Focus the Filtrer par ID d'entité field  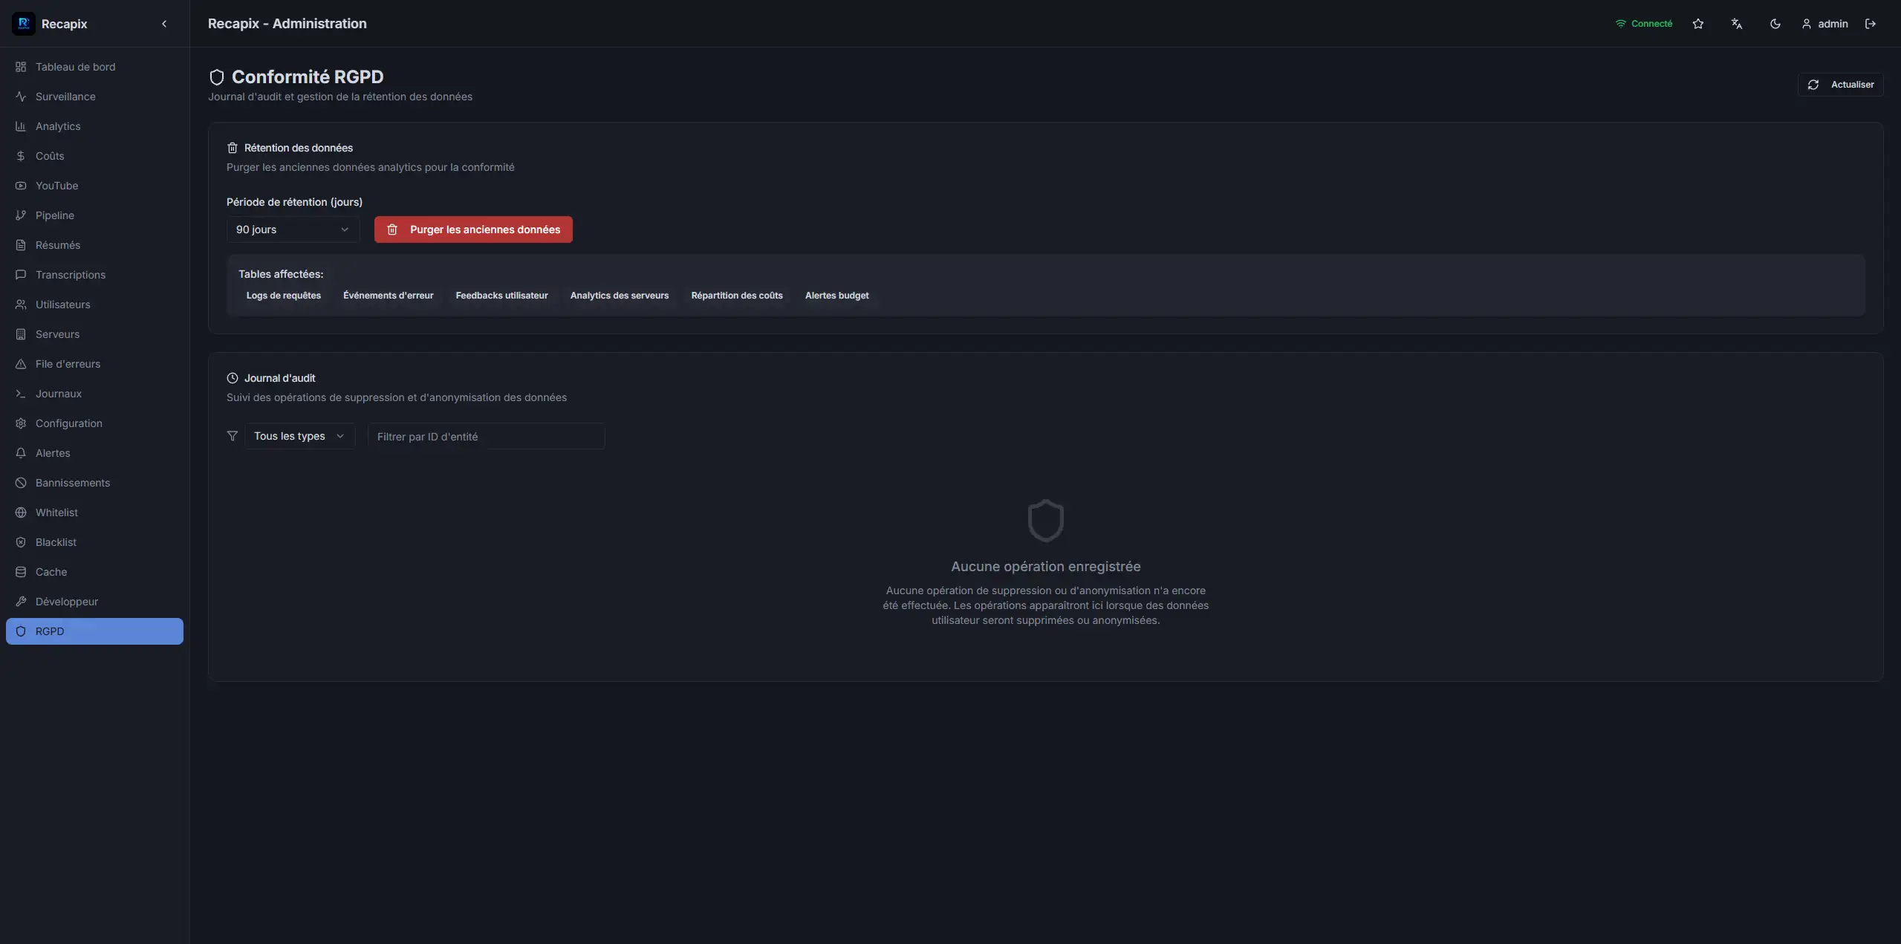coord(486,437)
